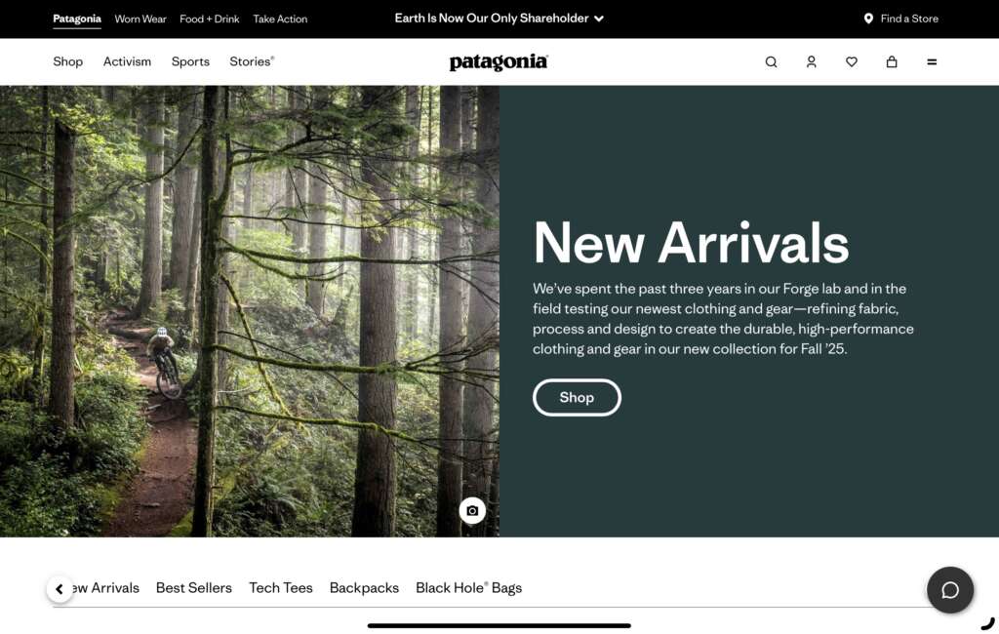Viewport: 999px width, 634px height.
Task: Open the Shop navigation menu
Action: pyautogui.click(x=67, y=61)
